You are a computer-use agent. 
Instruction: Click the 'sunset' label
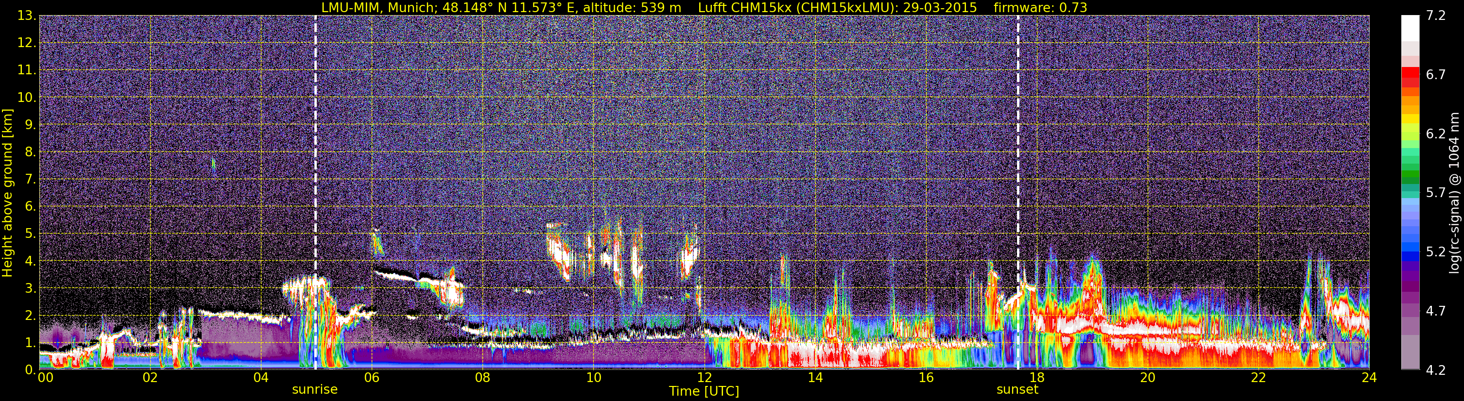(1017, 390)
